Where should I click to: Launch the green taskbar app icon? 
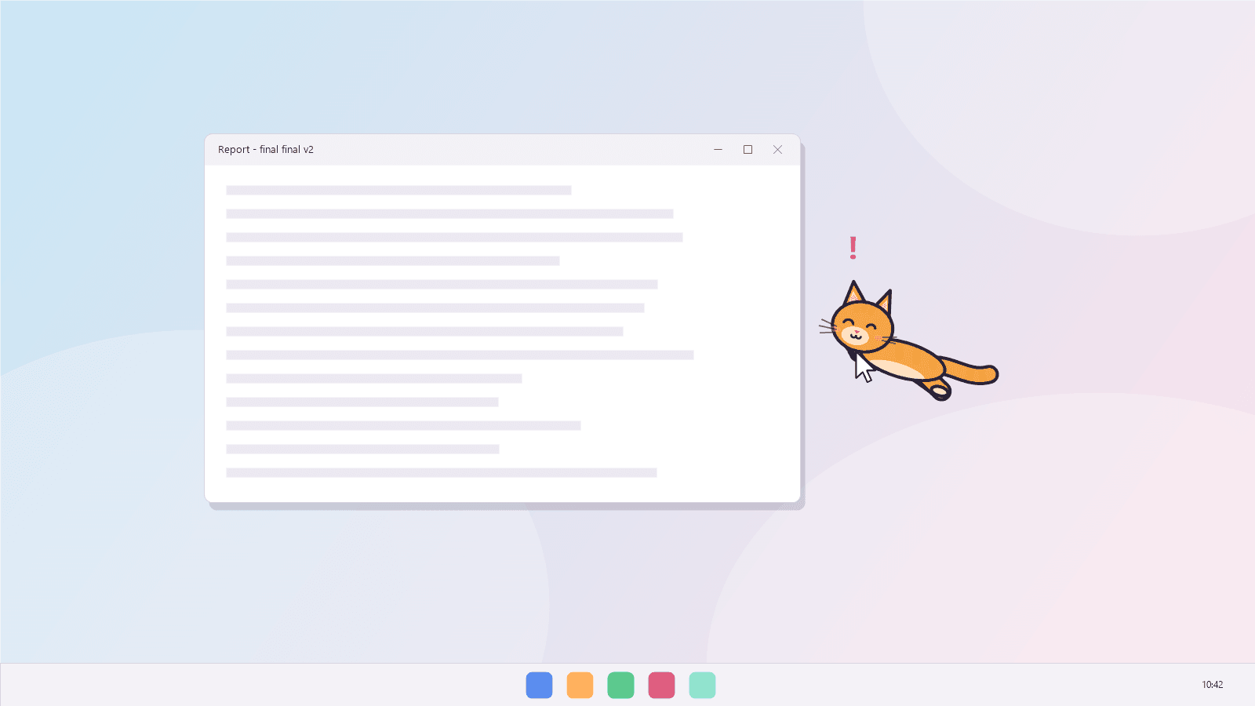620,685
